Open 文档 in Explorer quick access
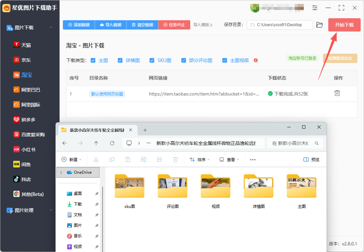This screenshot has height=252, width=364. pos(77,215)
